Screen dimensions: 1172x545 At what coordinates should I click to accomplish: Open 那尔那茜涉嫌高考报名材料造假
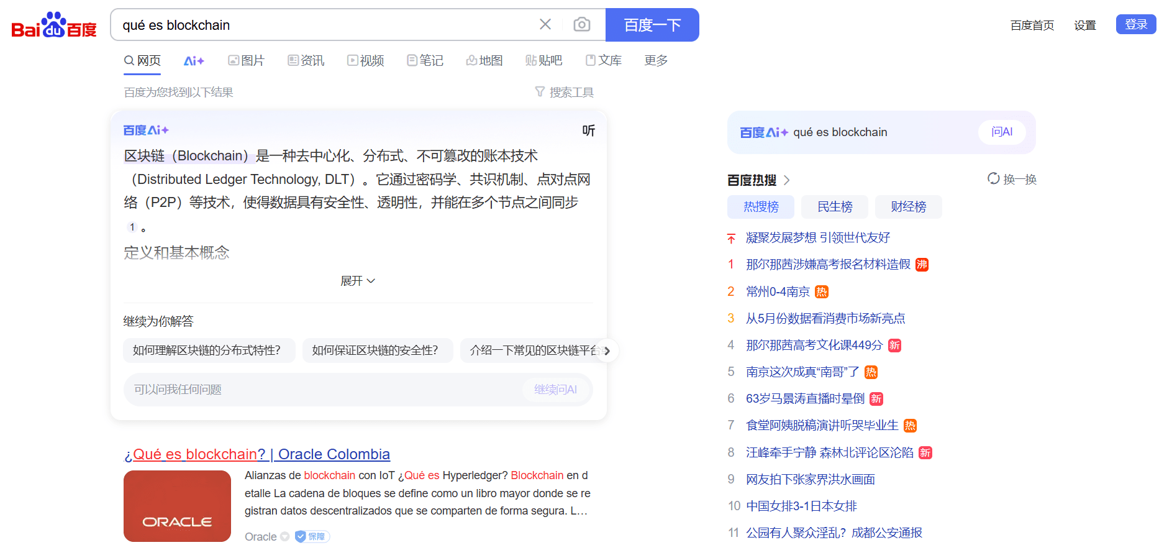point(828,264)
